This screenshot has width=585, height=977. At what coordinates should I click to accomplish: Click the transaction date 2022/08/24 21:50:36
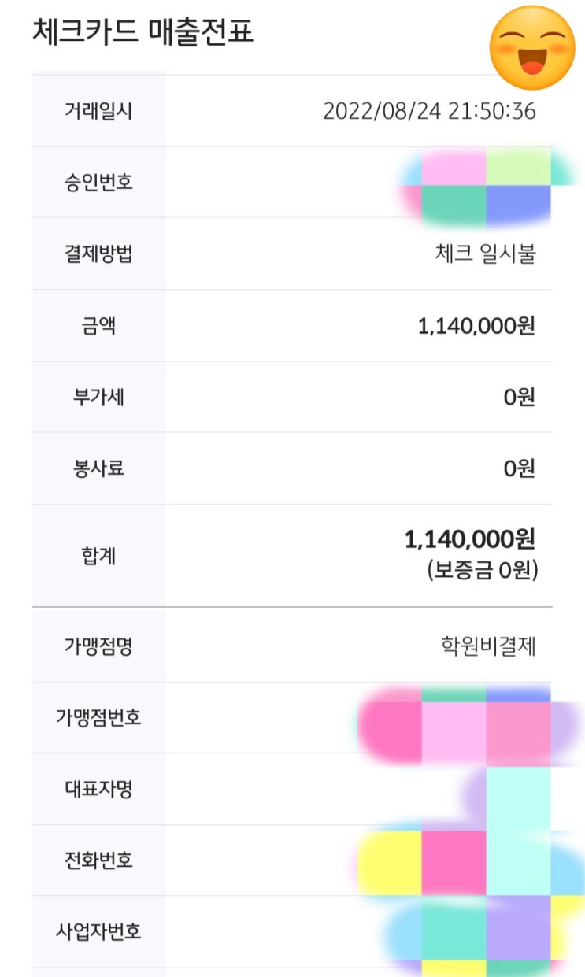429,111
